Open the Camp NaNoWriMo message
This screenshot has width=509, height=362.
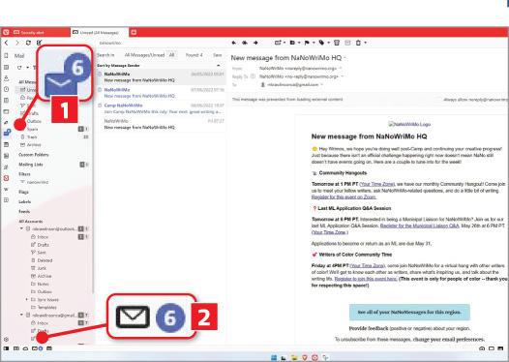[x=162, y=108]
